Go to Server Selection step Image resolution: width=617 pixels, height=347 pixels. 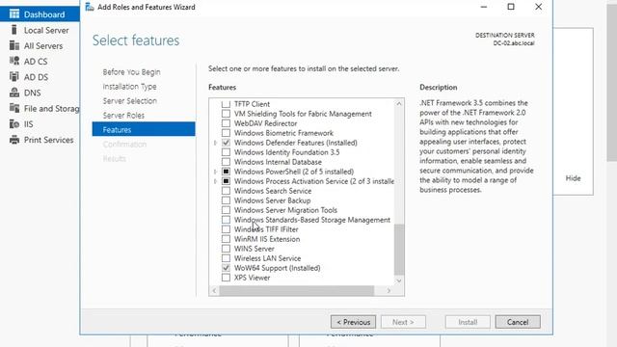coord(130,100)
